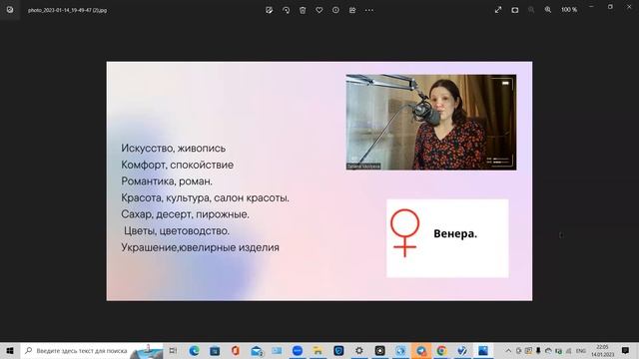
Task: Switch input language ENG
Action: (x=581, y=350)
